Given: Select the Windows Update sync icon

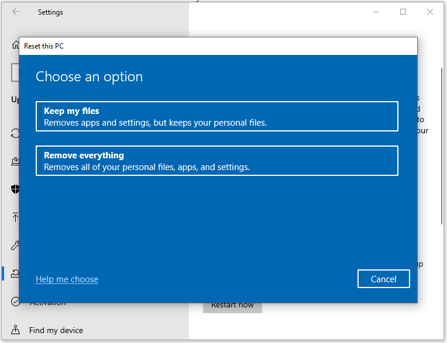Looking at the screenshot, I should pos(15,133).
